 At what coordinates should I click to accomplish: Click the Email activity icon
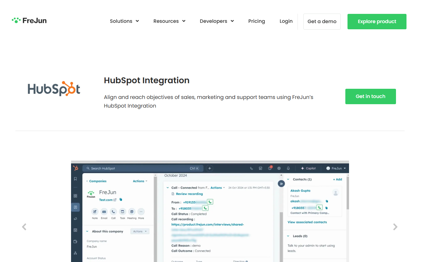click(x=104, y=212)
